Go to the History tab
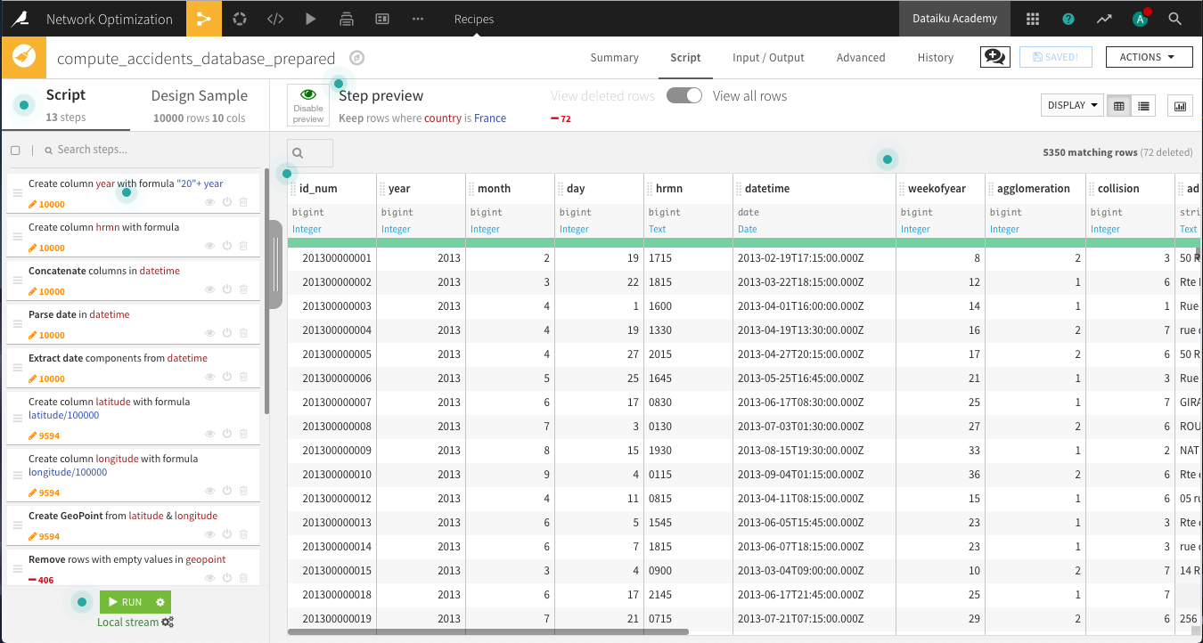Screen dimensions: 1203x643 [x=935, y=58]
